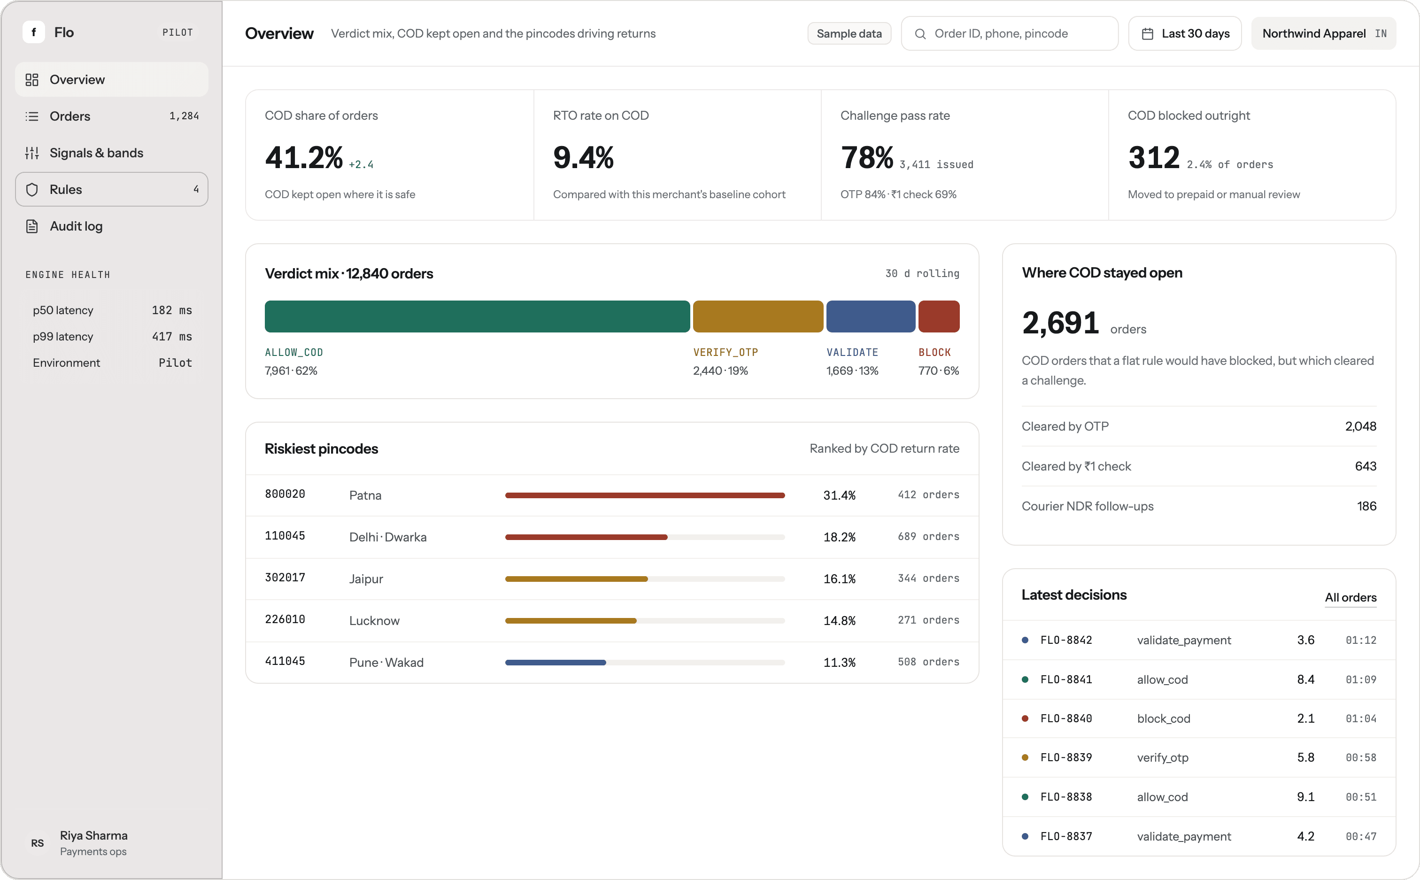The width and height of the screenshot is (1420, 880).
Task: Click the search magnifier icon
Action: (x=920, y=34)
